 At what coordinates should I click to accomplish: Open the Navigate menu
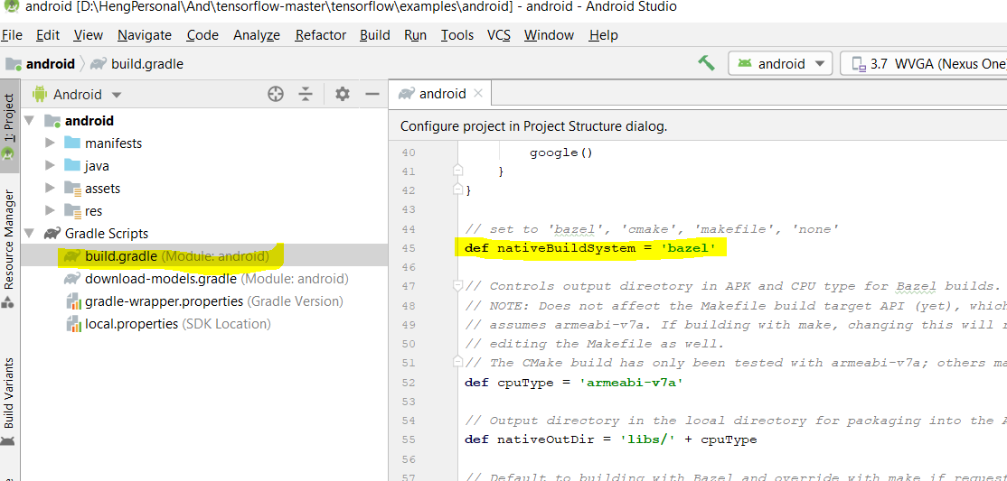pyautogui.click(x=145, y=35)
